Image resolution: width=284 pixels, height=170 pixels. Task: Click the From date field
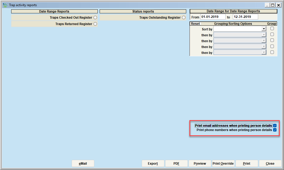pyautogui.click(x=213, y=17)
